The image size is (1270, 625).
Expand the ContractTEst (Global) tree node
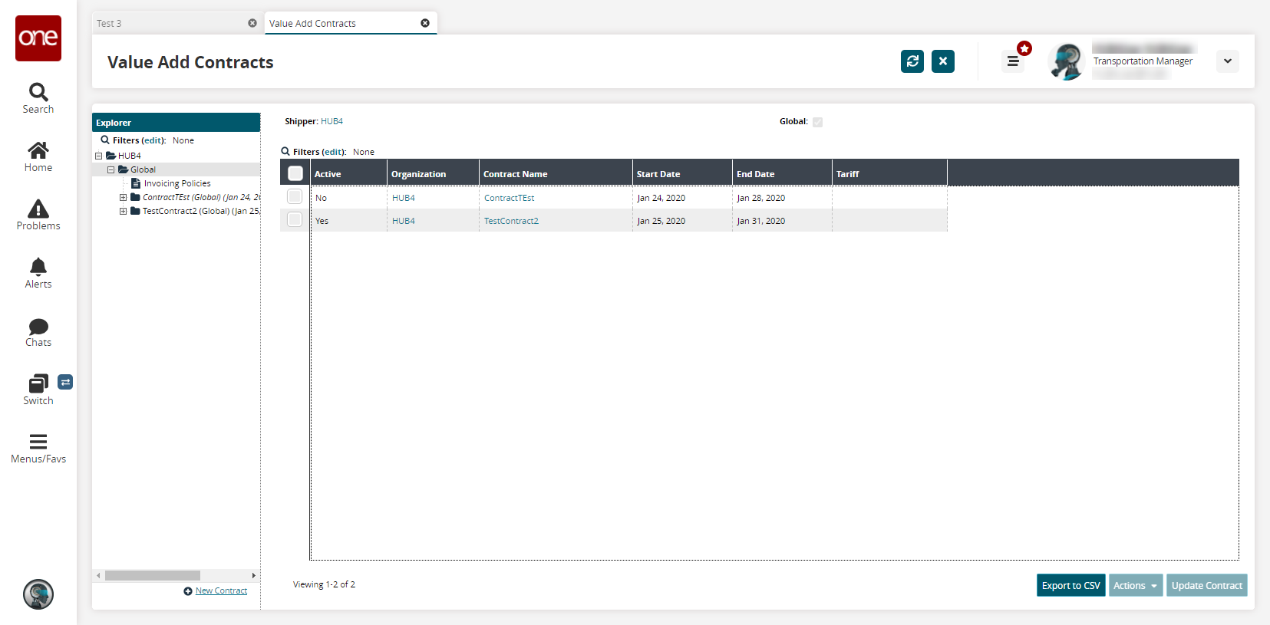pos(123,197)
